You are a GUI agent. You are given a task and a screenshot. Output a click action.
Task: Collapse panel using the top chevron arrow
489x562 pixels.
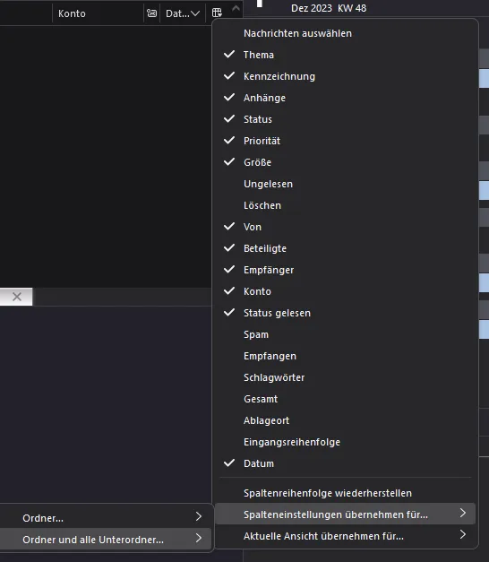[236, 8]
